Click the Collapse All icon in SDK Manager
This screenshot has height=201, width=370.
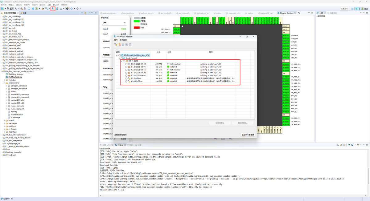tap(130, 45)
